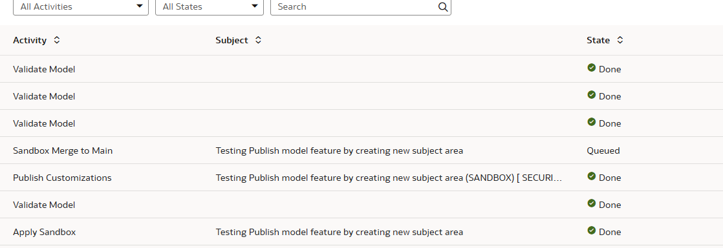Image resolution: width=723 pixels, height=248 pixels.
Task: Open the All States dropdown
Action: [x=210, y=7]
